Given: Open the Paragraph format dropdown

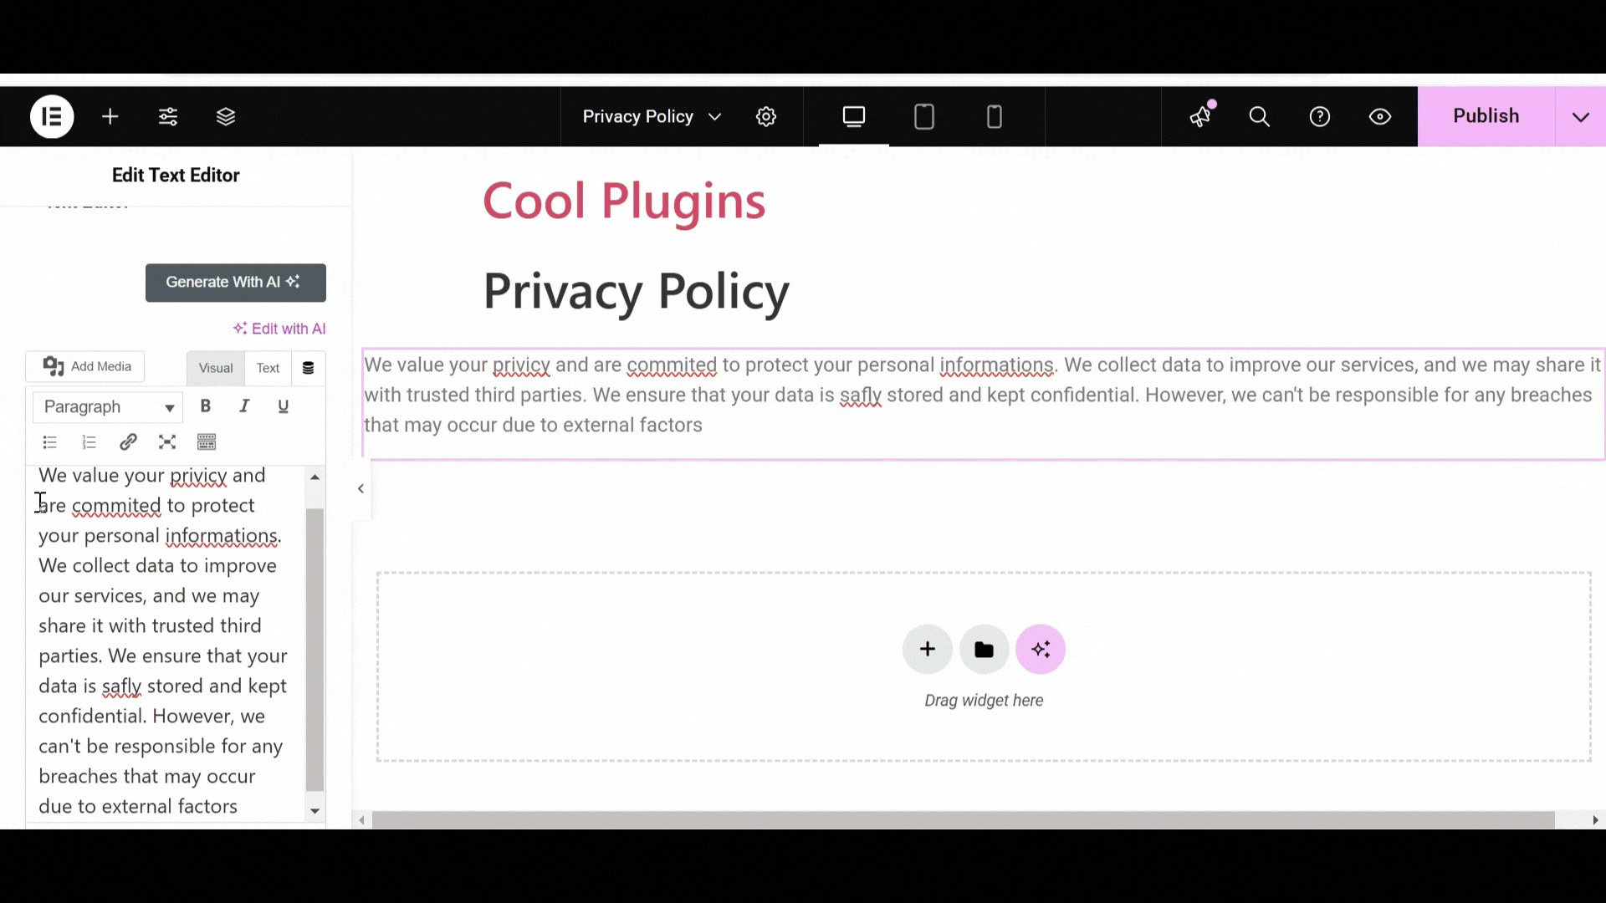Looking at the screenshot, I should [x=108, y=407].
